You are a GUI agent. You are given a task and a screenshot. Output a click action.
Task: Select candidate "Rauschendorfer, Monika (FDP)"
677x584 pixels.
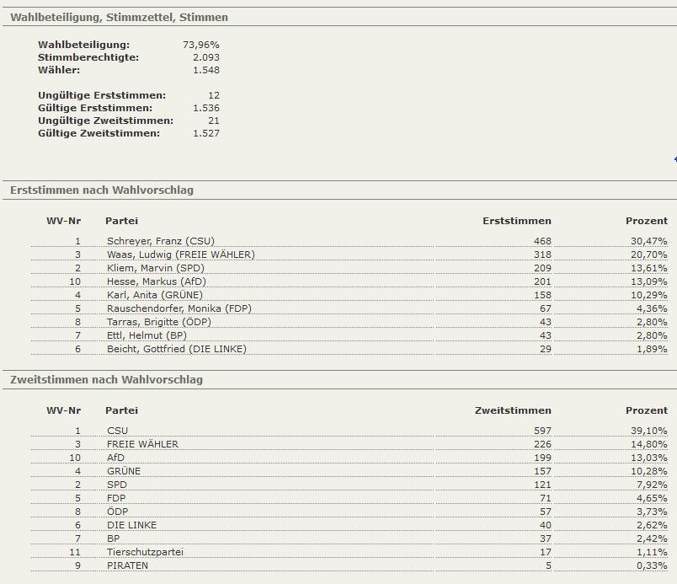(x=179, y=308)
